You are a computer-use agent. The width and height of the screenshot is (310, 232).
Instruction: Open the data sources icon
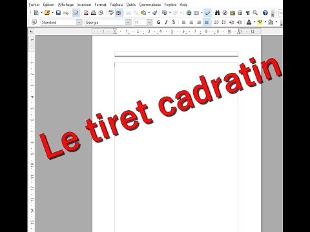240,13
